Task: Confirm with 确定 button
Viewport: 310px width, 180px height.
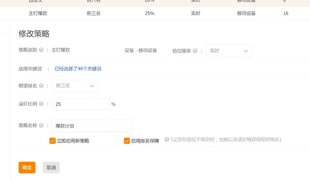Action: 27,167
